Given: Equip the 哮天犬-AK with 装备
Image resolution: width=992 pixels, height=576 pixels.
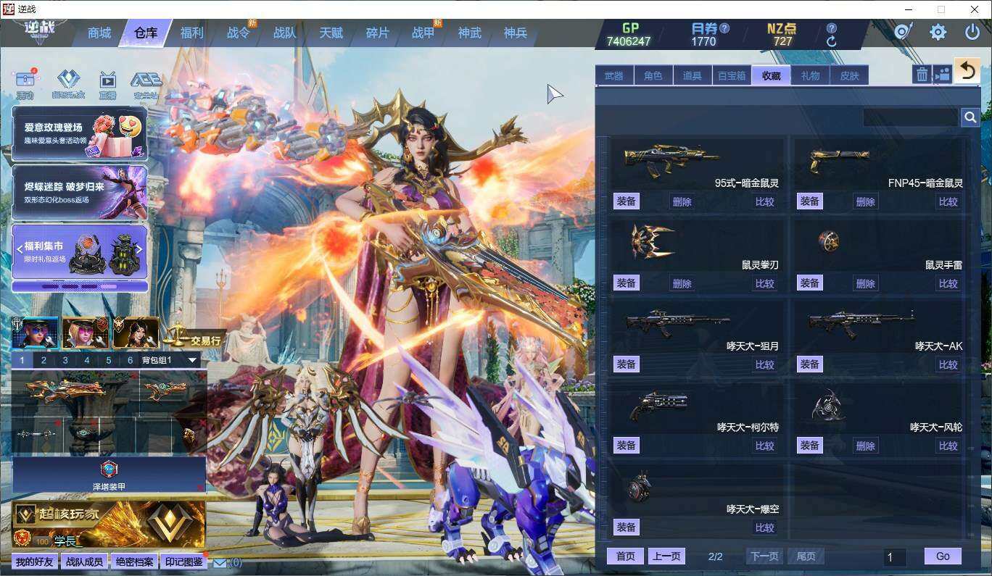Looking at the screenshot, I should point(809,364).
